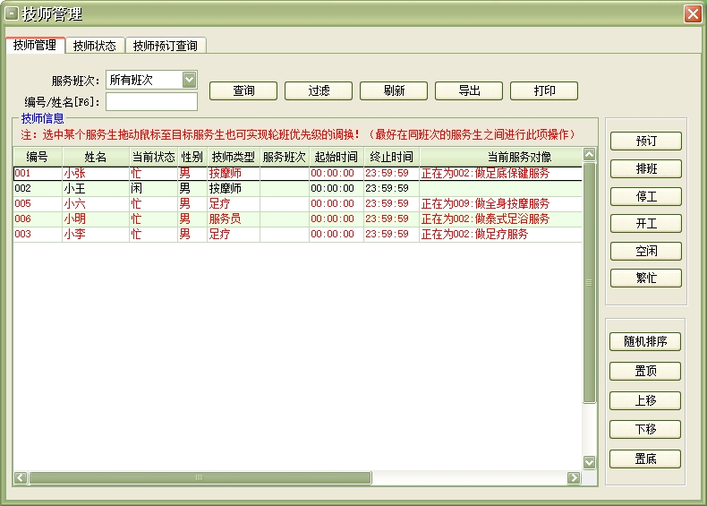Viewport: 707px width, 506px height.
Task: Sort by the 当前状态 column header
Action: (153, 157)
